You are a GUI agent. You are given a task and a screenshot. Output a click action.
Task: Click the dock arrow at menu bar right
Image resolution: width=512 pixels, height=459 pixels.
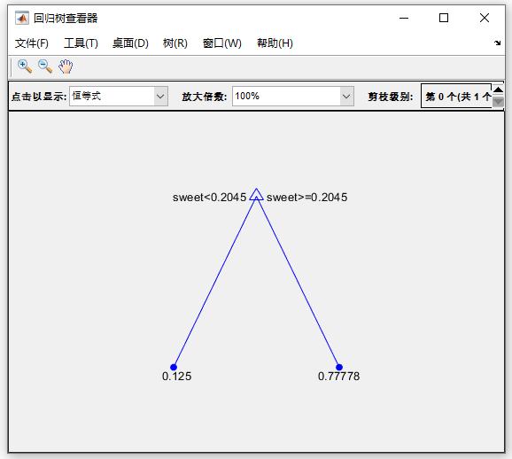pyautogui.click(x=497, y=43)
